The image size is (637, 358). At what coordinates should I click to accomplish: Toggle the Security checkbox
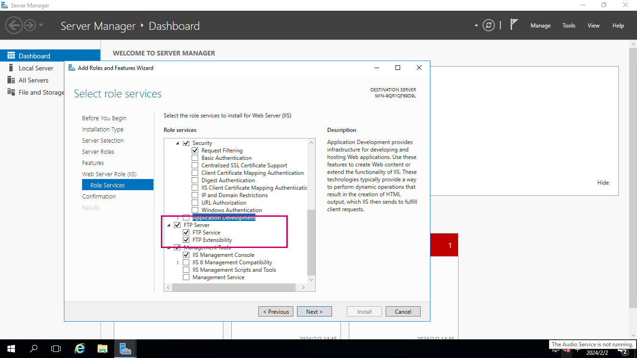[186, 143]
